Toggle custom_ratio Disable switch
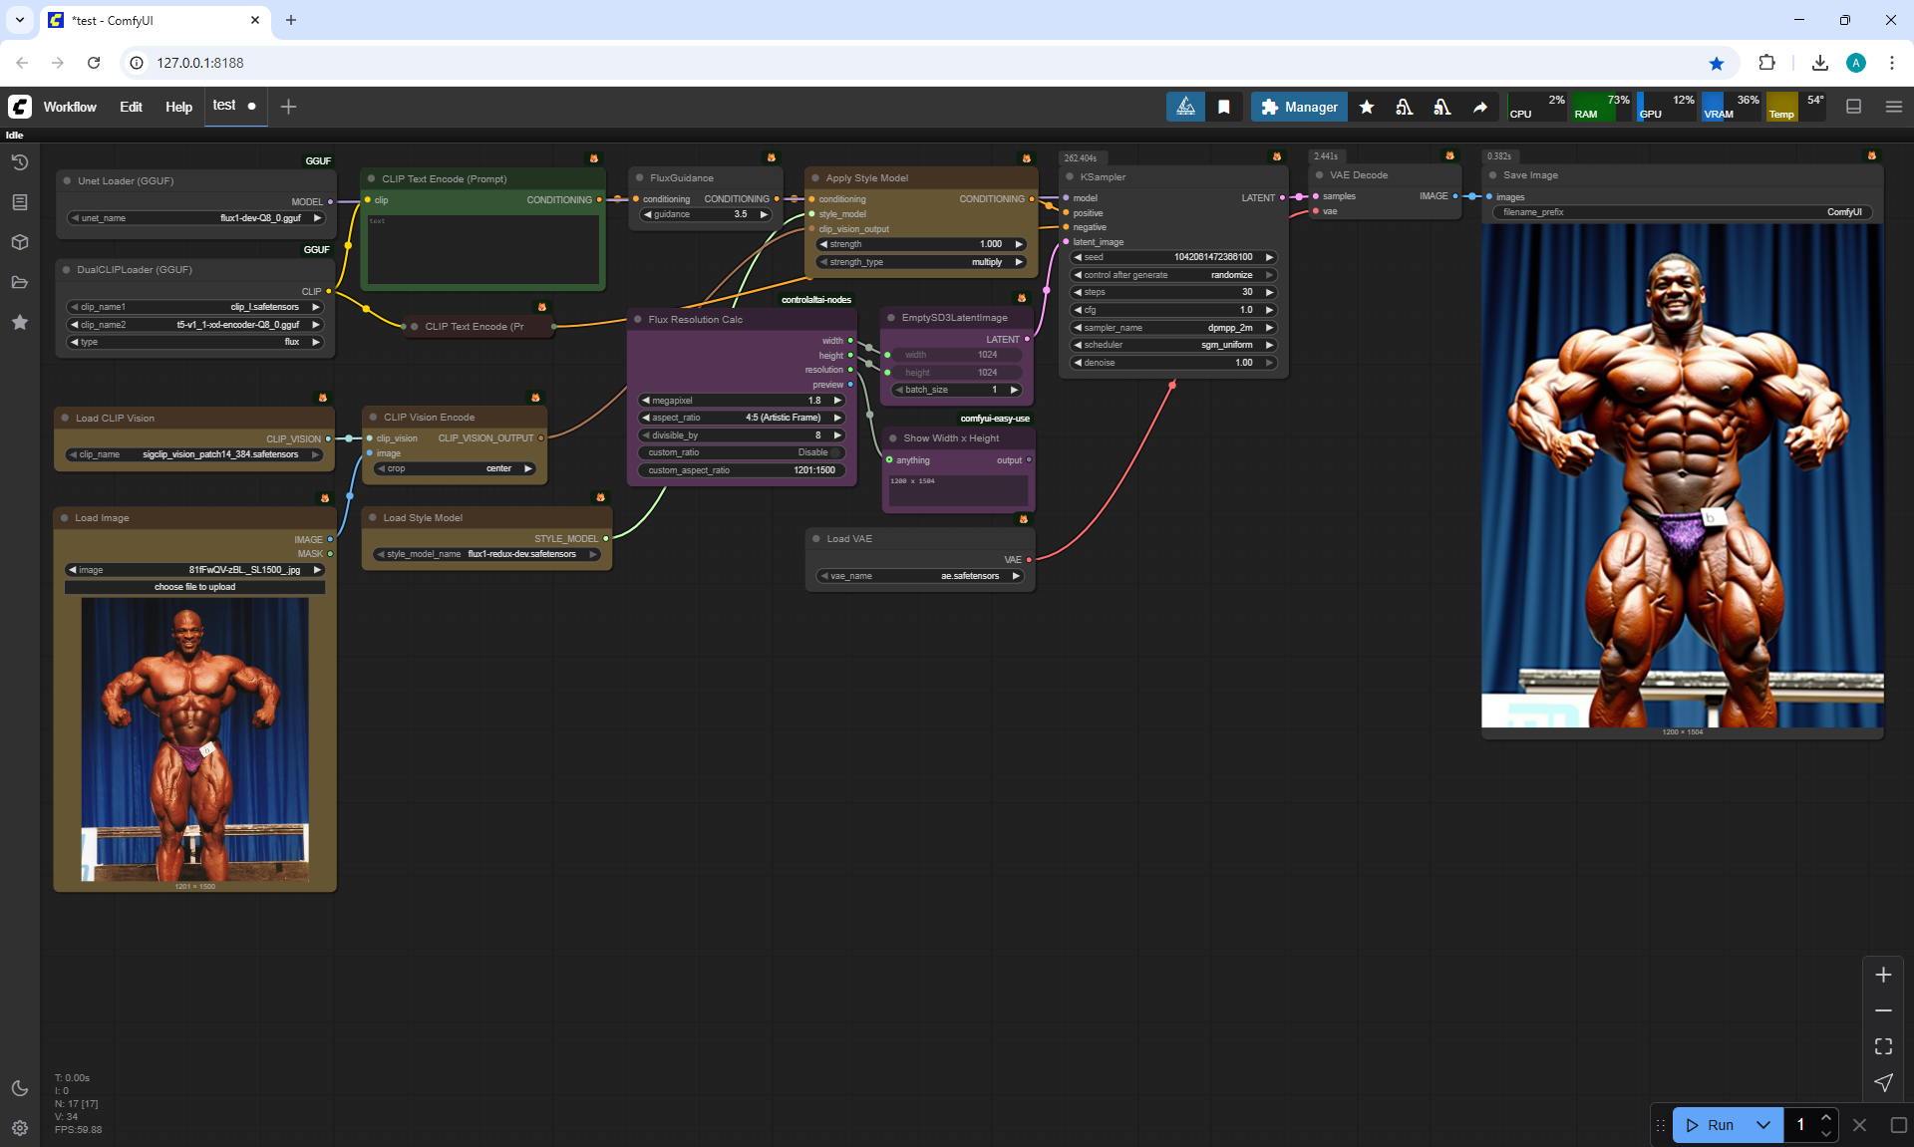This screenshot has height=1147, width=1914. pyautogui.click(x=836, y=452)
